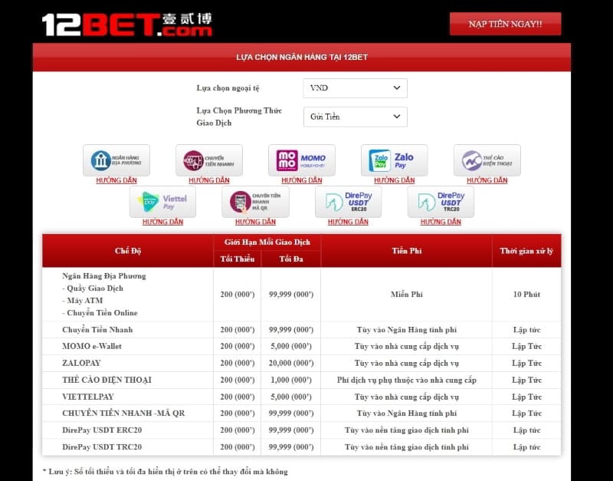
Task: Select the Thẻ Cào Điện Thoại card icon
Action: [x=487, y=159]
